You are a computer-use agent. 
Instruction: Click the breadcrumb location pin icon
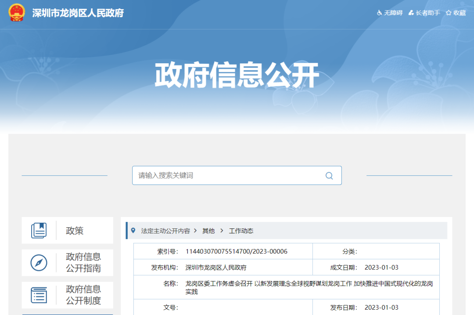coord(133,231)
